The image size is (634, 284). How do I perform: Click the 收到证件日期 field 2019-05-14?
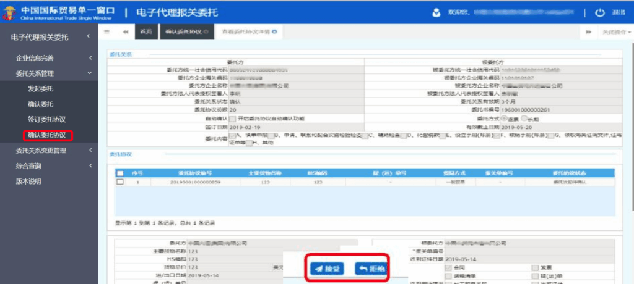coord(530,259)
